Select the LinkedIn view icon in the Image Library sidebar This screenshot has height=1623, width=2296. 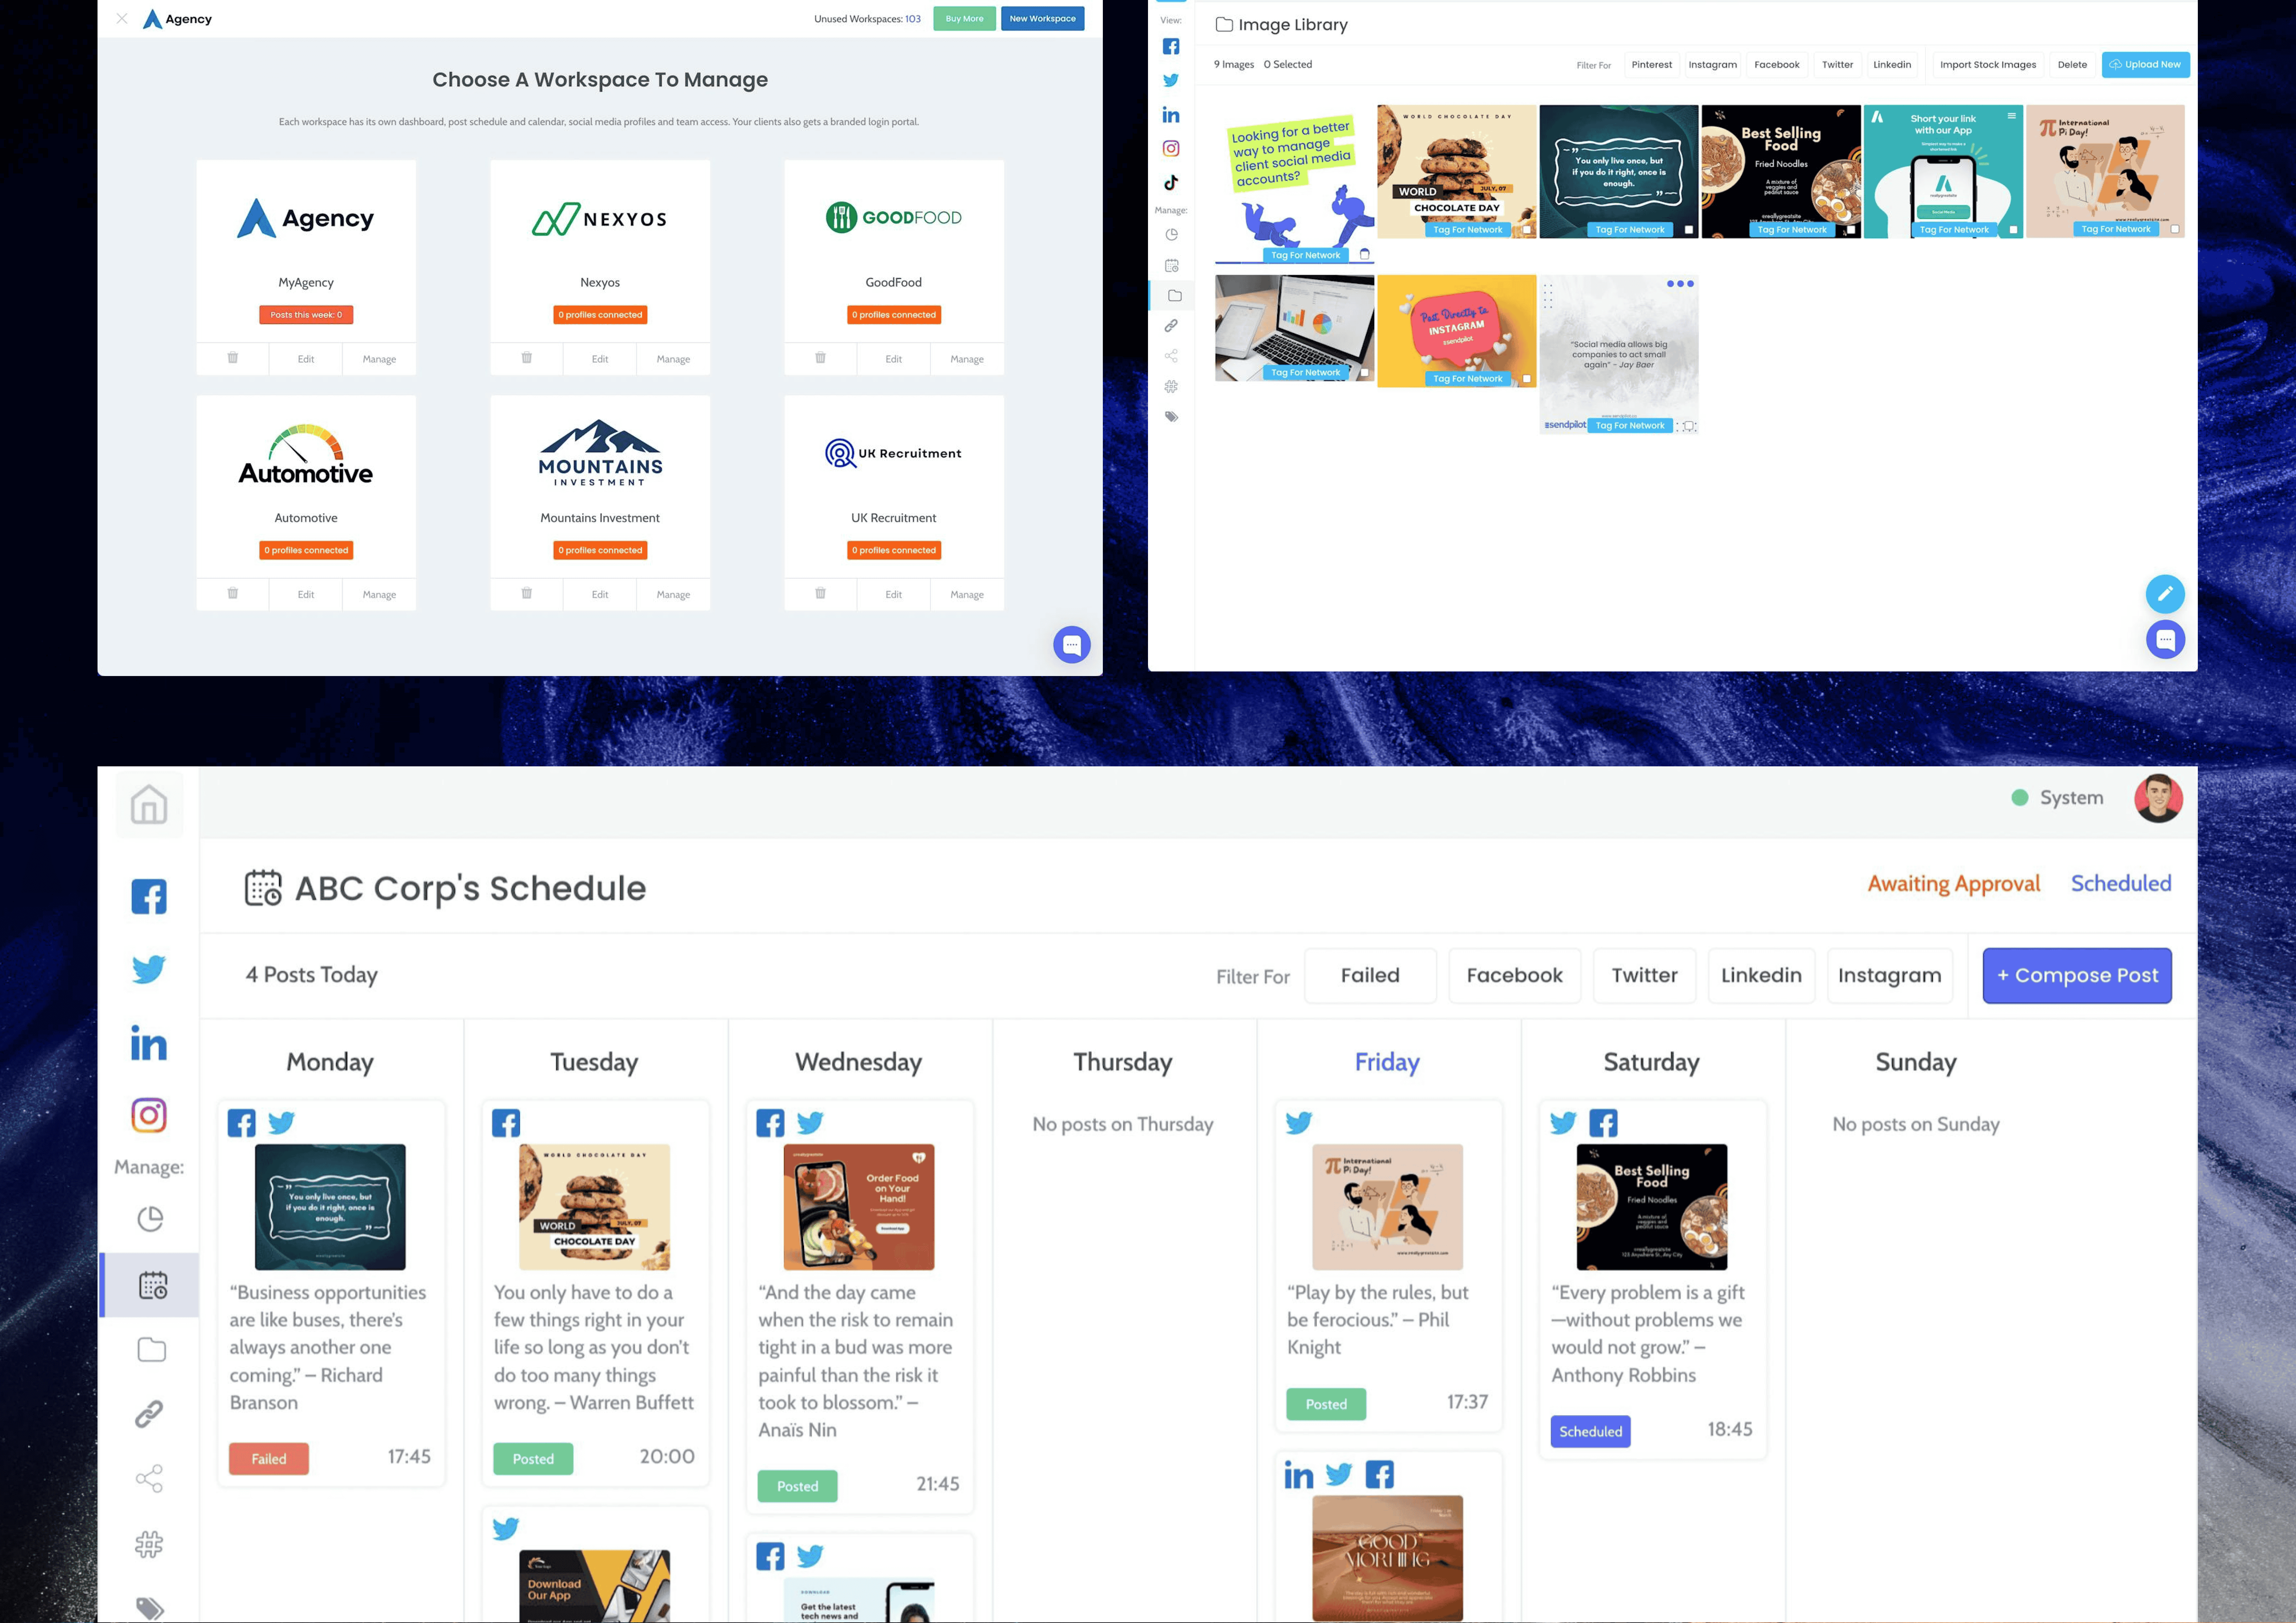[x=1171, y=115]
